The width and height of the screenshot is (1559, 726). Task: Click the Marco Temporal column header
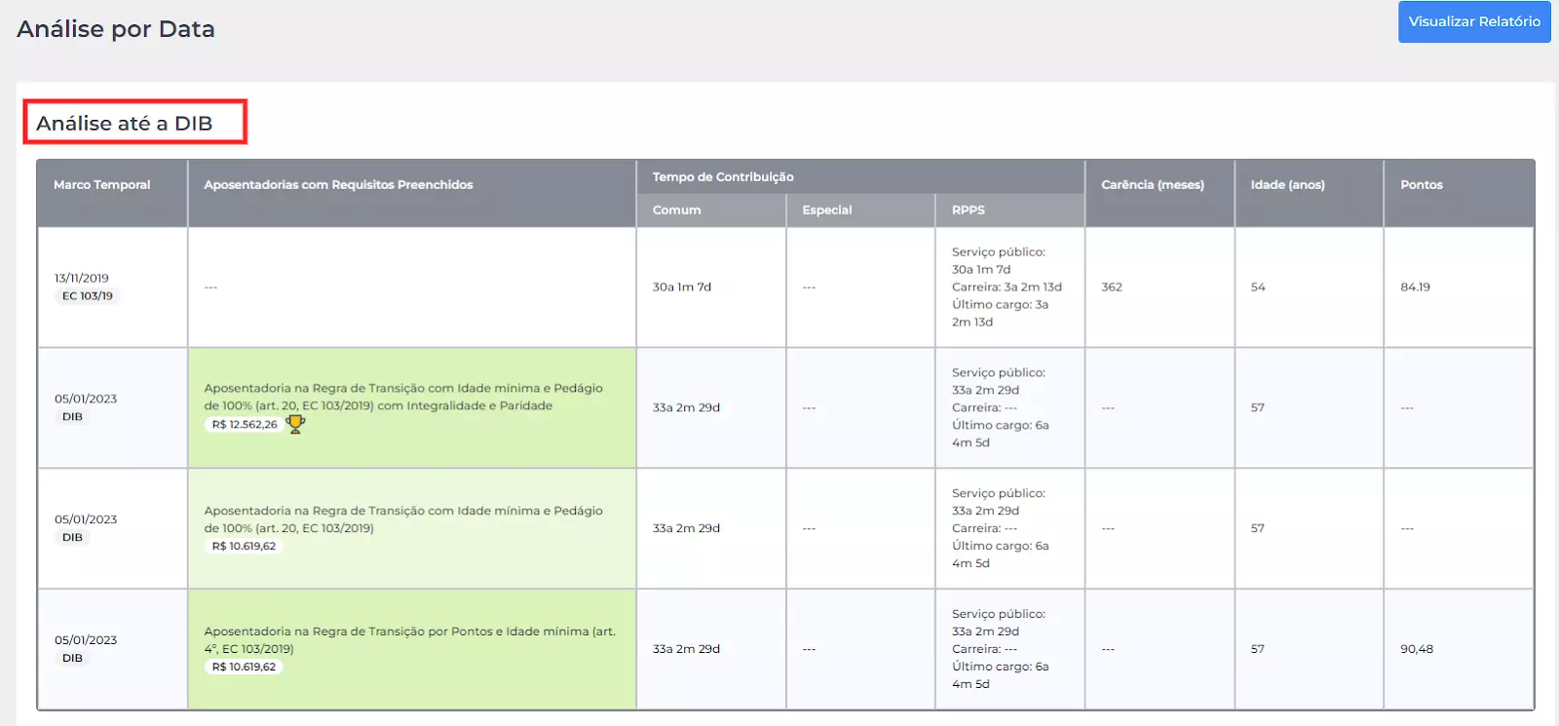click(x=102, y=184)
